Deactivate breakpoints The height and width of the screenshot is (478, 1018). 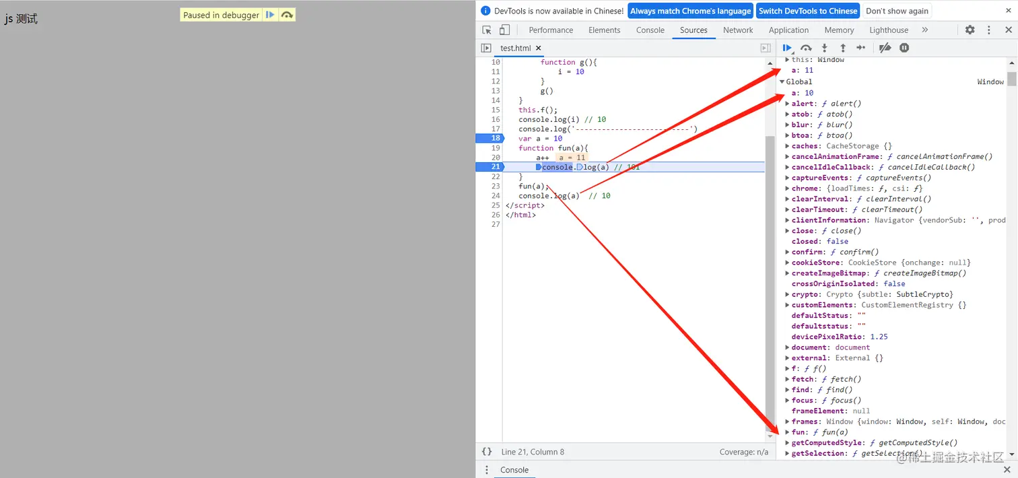[885, 48]
